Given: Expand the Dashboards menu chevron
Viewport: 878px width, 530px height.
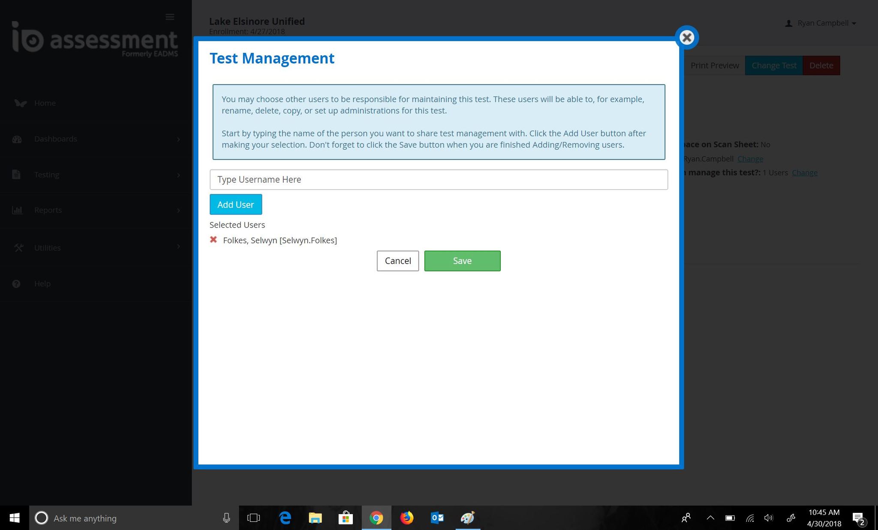Looking at the screenshot, I should click(178, 139).
